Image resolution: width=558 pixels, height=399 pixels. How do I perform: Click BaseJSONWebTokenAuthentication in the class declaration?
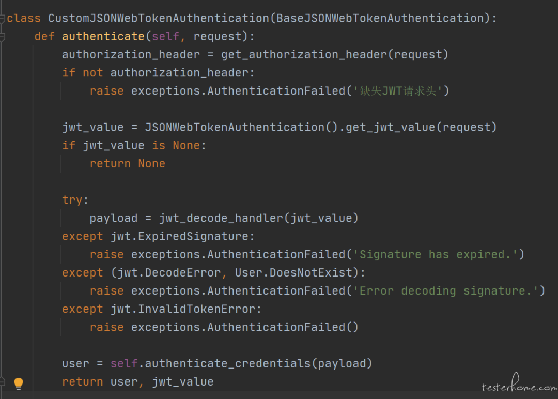(380, 18)
